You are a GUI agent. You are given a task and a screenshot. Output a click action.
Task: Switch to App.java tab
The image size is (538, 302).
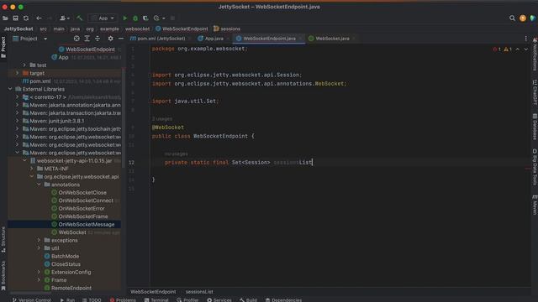click(214, 39)
